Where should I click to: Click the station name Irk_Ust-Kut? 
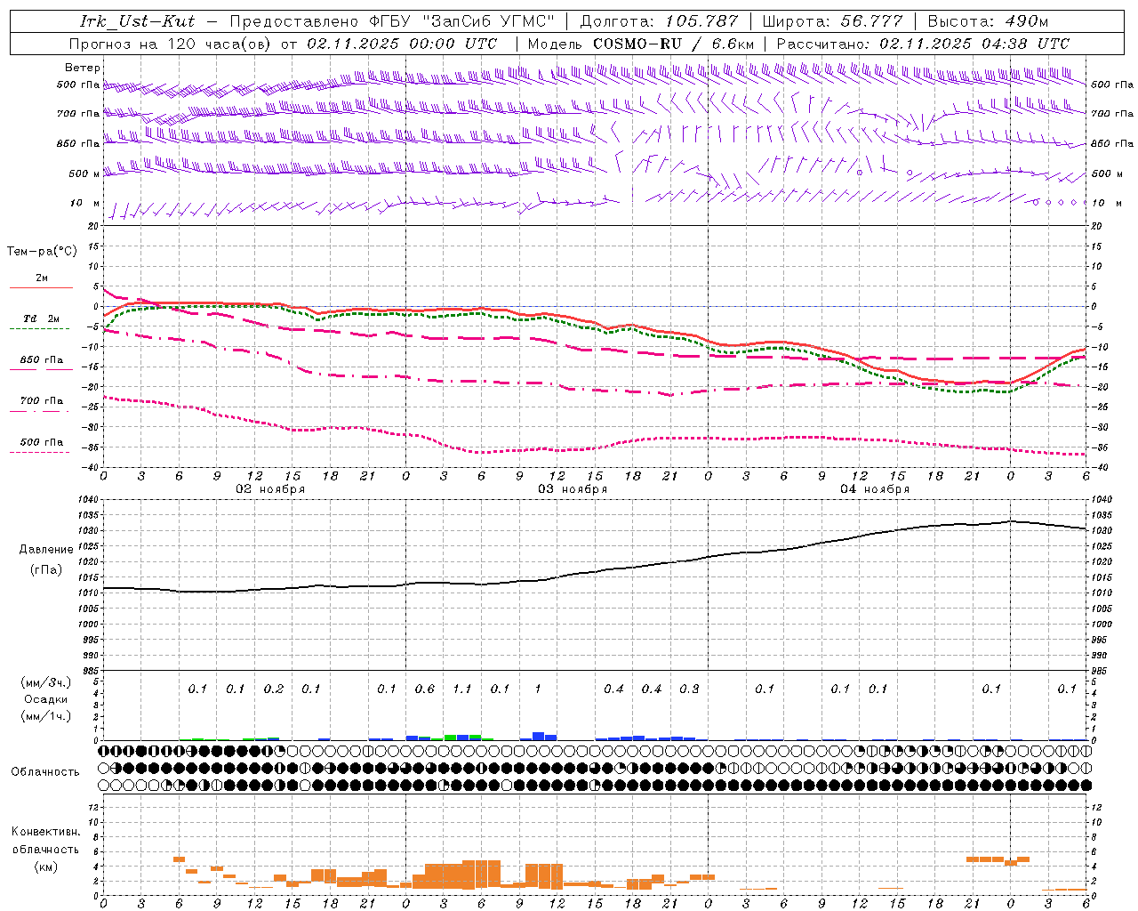[138, 21]
